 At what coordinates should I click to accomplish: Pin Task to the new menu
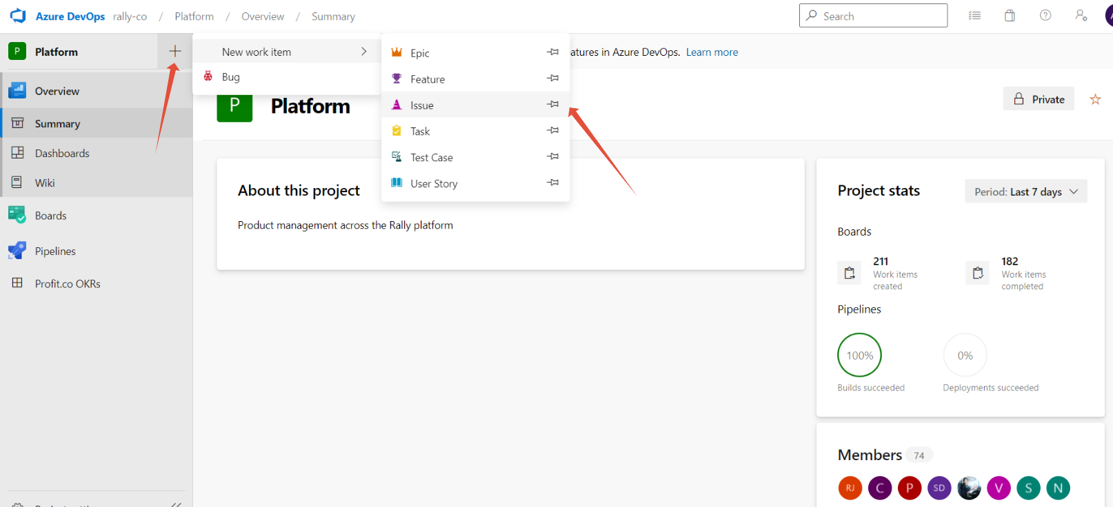pos(553,131)
